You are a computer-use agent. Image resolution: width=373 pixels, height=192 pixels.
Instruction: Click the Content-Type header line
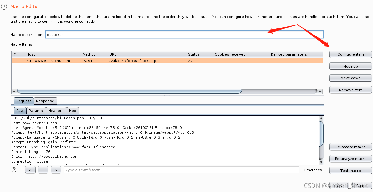63,147
